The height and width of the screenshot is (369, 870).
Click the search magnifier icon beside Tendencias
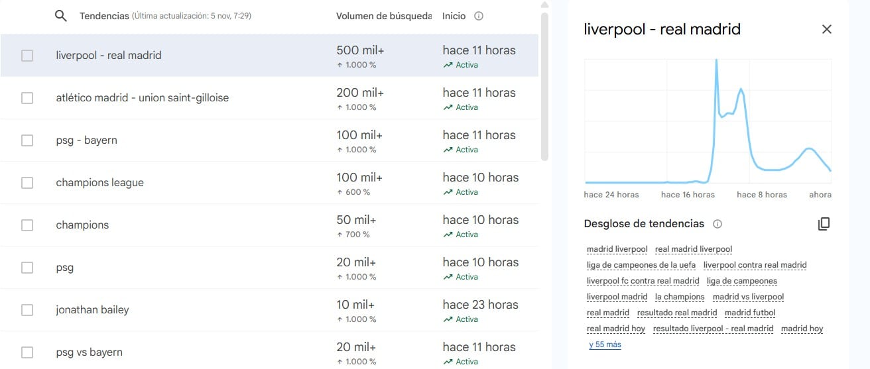(x=60, y=16)
